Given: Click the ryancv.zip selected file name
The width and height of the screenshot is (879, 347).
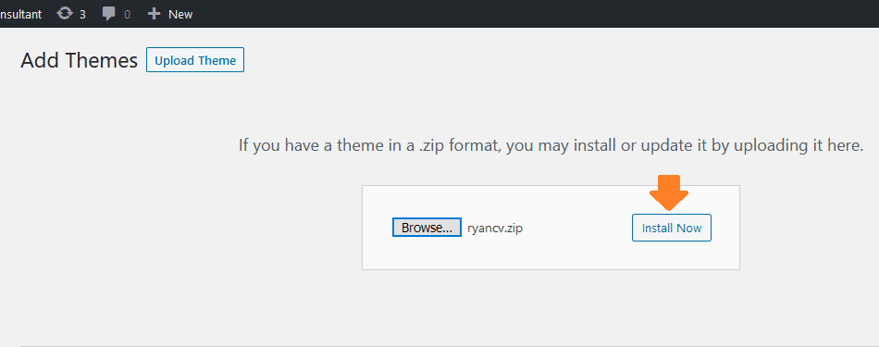Looking at the screenshot, I should tap(495, 229).
